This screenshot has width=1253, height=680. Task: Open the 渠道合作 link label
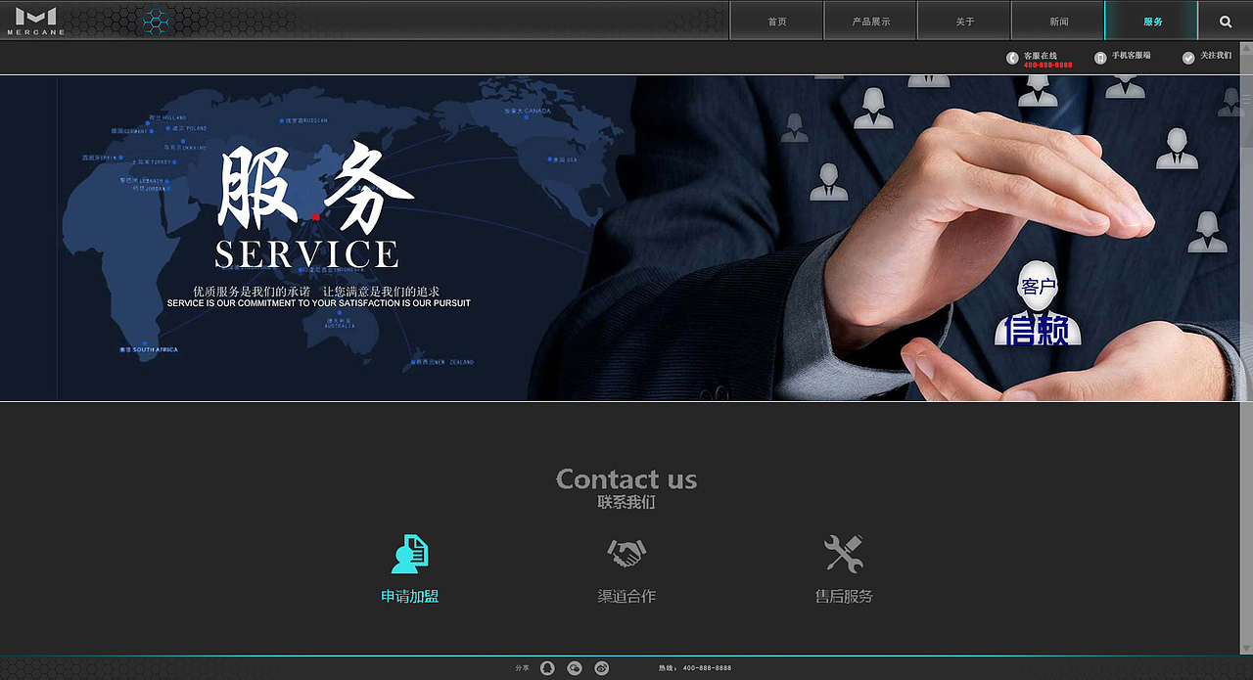pos(626,596)
